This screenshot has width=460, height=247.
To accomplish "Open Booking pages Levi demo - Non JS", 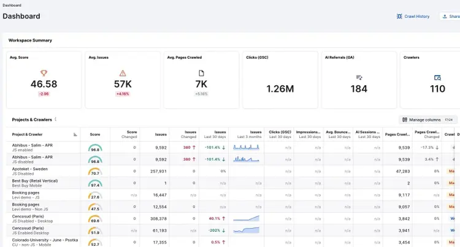I will click(x=30, y=207).
